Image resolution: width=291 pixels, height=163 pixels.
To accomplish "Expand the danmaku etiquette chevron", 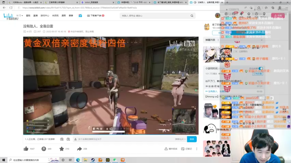I will (185, 139).
